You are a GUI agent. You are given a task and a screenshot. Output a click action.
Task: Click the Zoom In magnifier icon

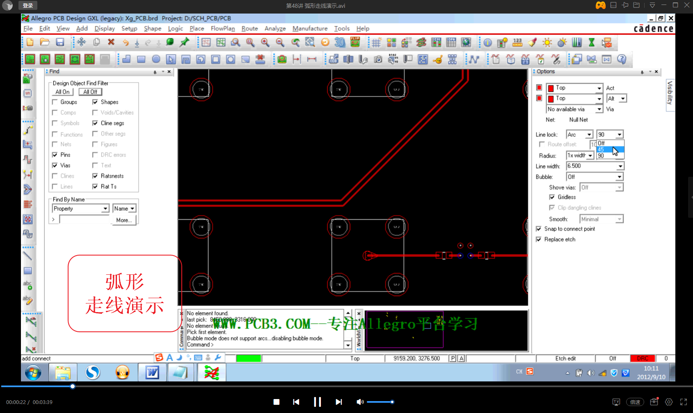(x=265, y=42)
